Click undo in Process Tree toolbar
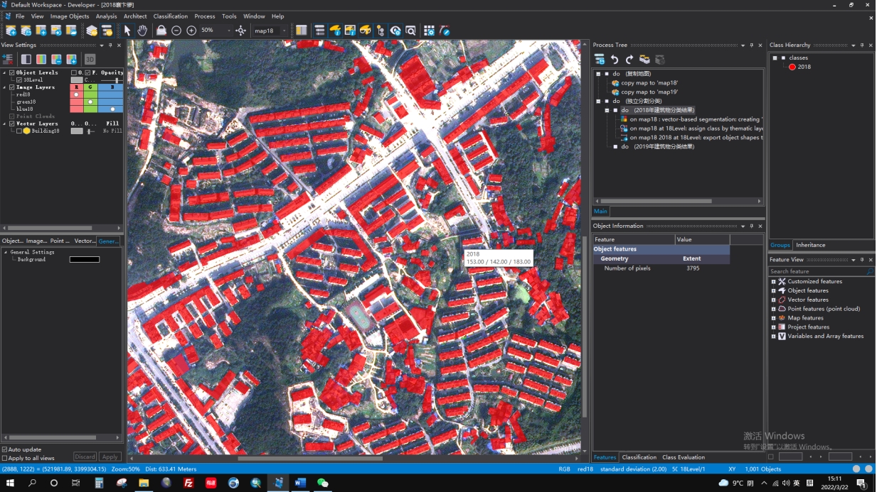Viewport: 877px width, 492px height. pyautogui.click(x=615, y=60)
